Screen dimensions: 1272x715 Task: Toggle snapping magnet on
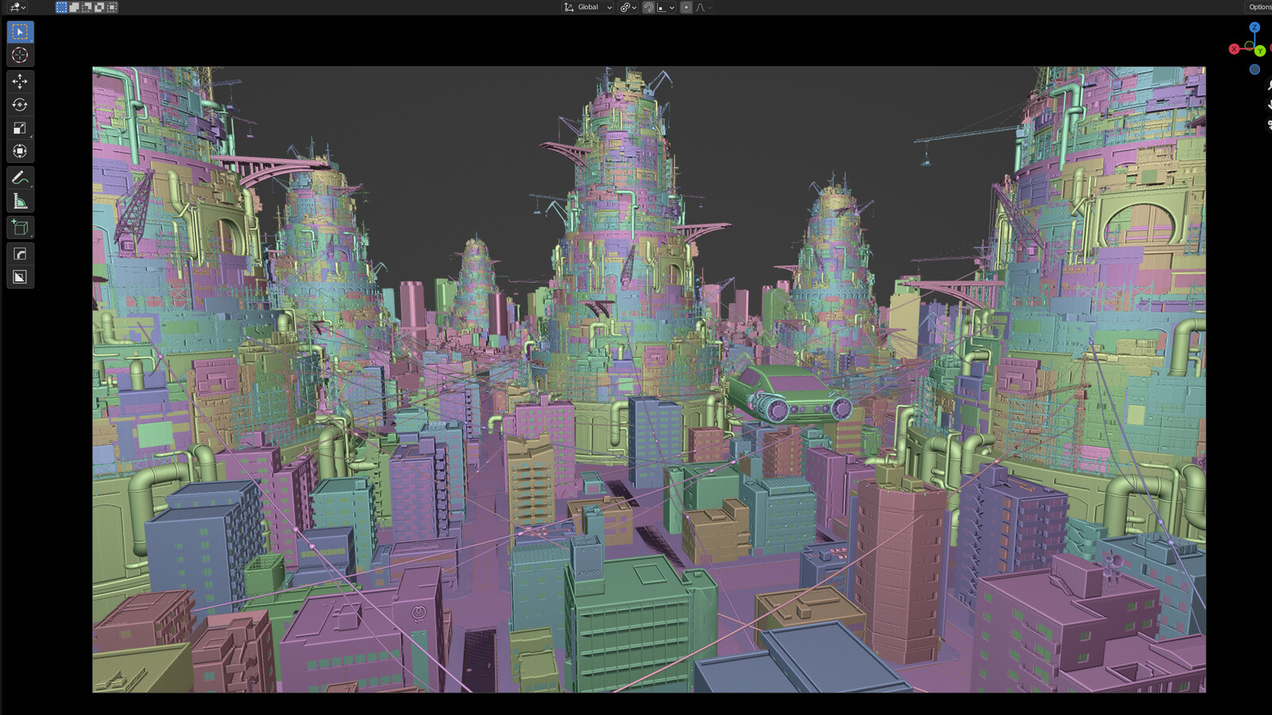pyautogui.click(x=649, y=7)
